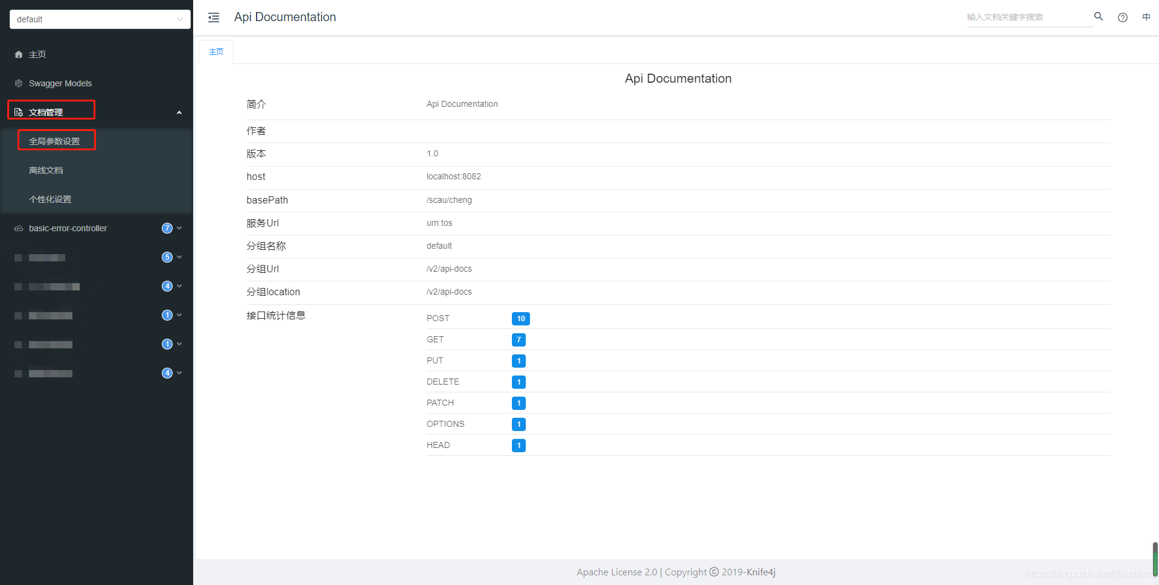Select the host value localhost:8082
The image size is (1159, 585).
[x=454, y=177]
